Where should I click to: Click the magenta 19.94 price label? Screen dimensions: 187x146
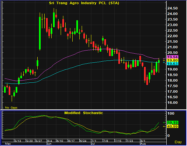point(173,57)
